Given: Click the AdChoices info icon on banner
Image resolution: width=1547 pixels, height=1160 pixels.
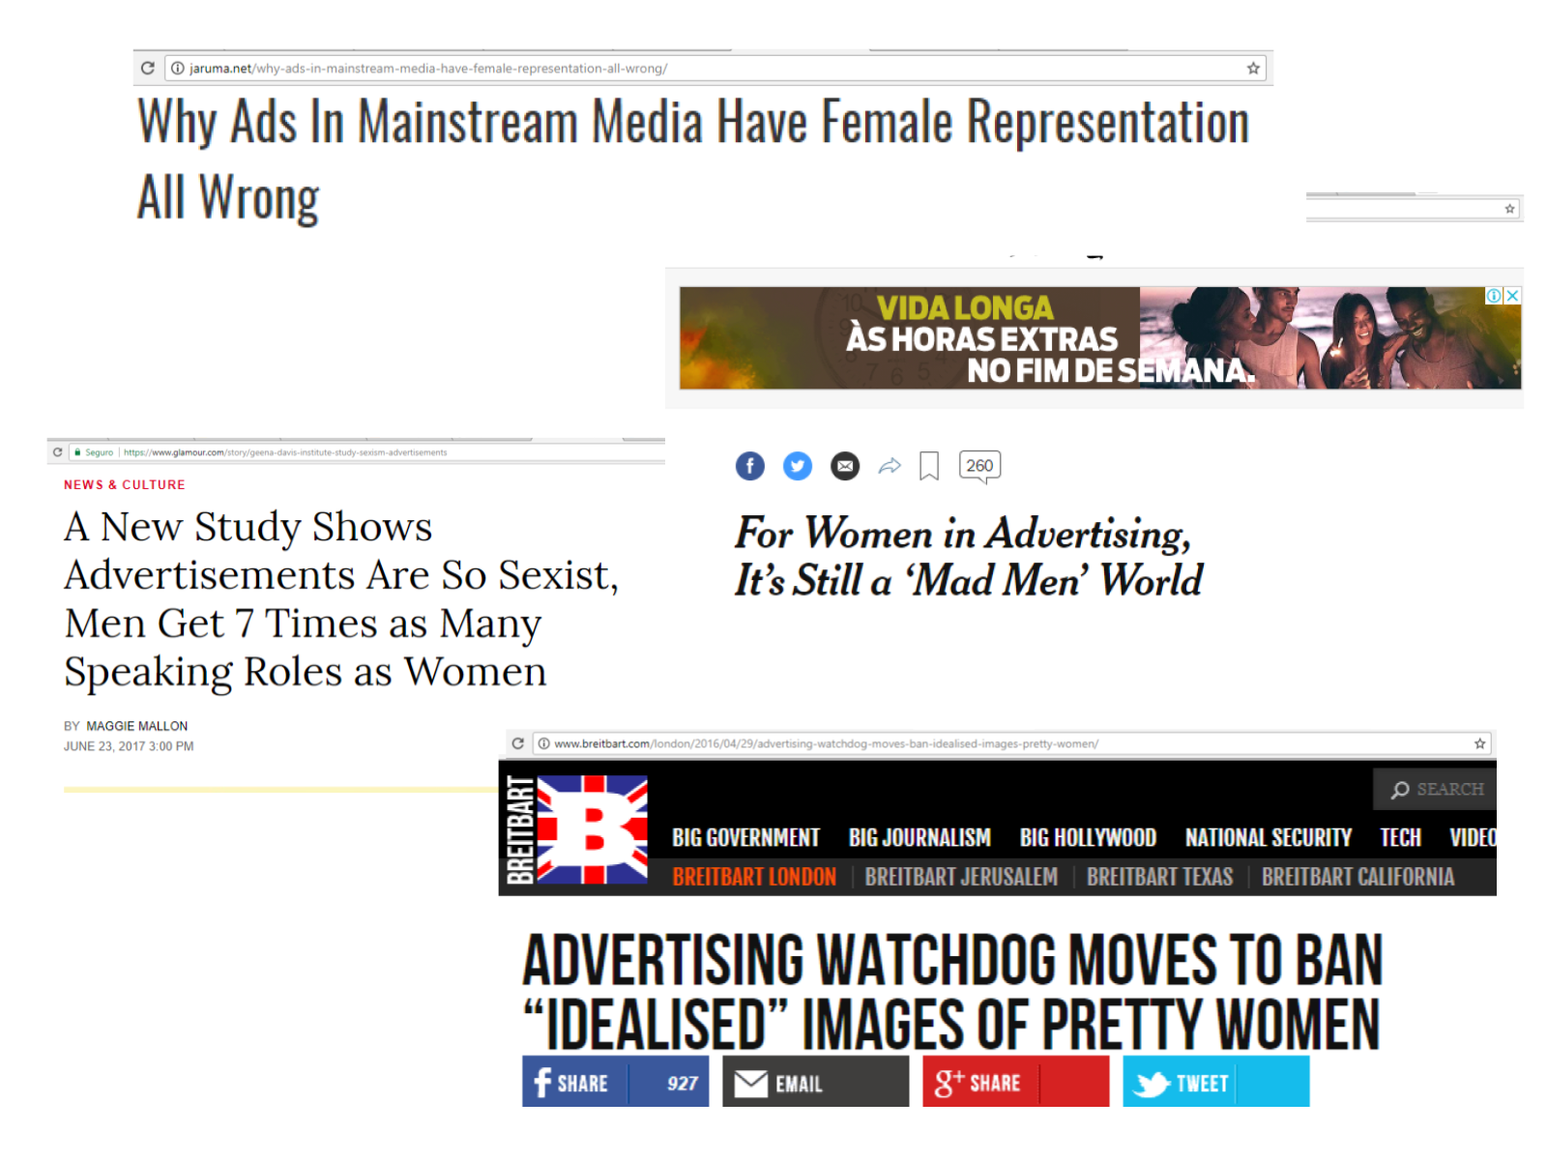Looking at the screenshot, I should 1494,296.
